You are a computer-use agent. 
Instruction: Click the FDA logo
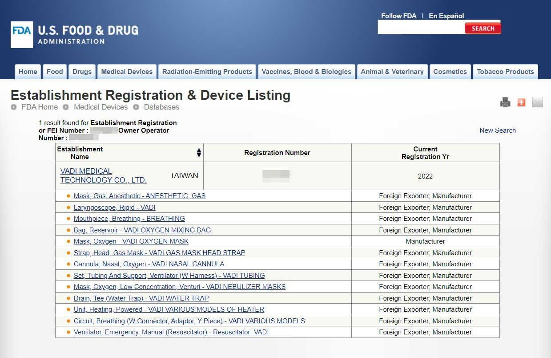tap(74, 35)
